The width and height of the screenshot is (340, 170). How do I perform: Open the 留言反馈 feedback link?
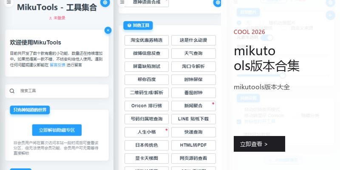pos(57,65)
